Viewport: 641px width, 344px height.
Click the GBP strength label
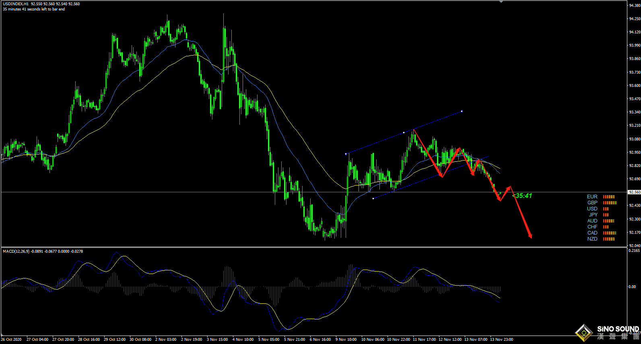point(592,203)
